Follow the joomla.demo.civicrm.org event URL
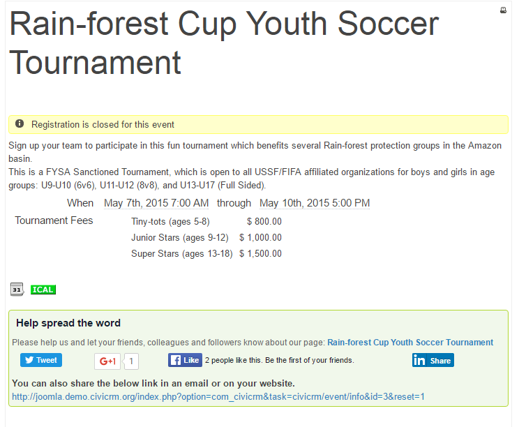This screenshot has height=427, width=519. tap(218, 397)
